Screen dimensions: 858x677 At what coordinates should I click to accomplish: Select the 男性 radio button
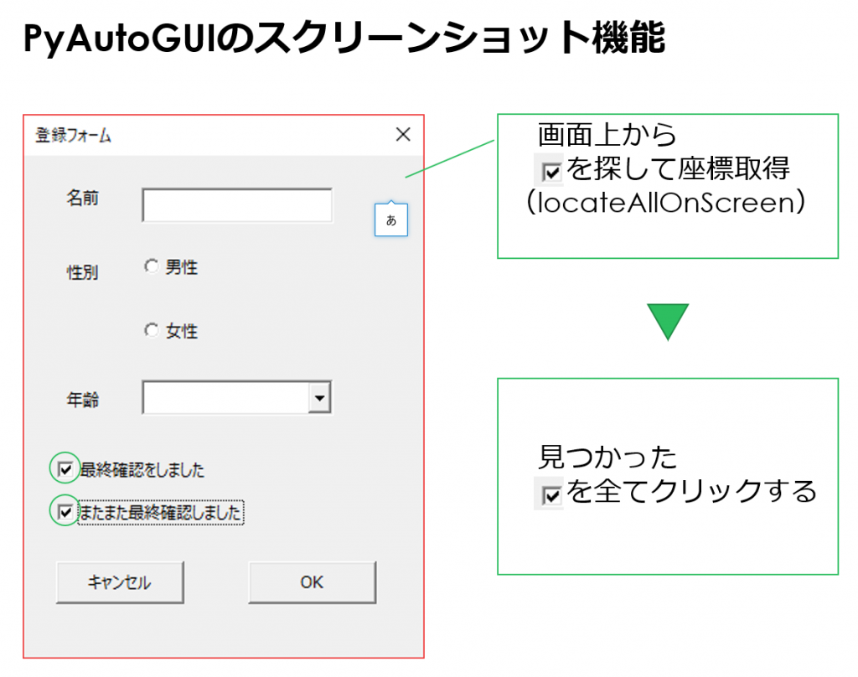[152, 266]
